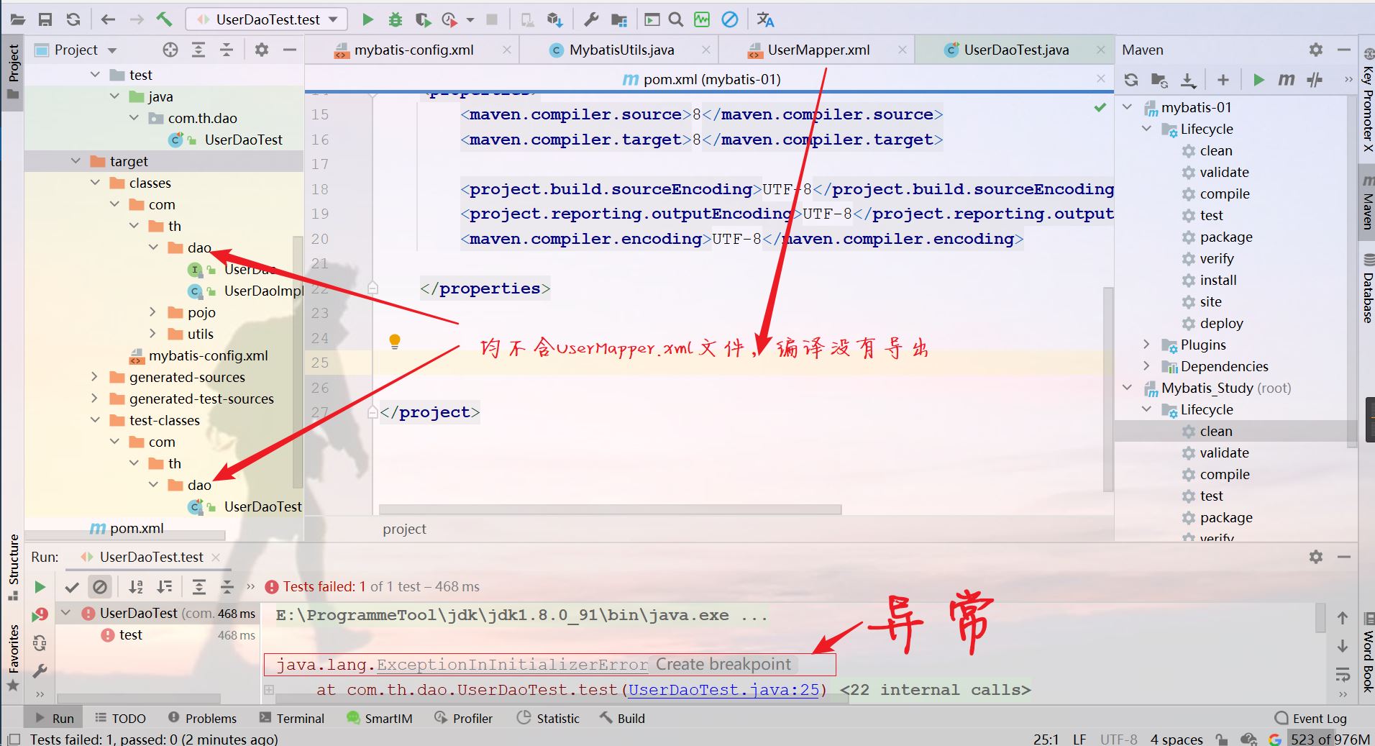Follow the UserDaoTest.java:25 stack trace link
Screen dimensions: 1375x746
click(x=723, y=690)
